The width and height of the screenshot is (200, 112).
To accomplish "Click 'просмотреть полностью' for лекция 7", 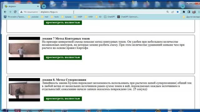I will (x=63, y=57).
